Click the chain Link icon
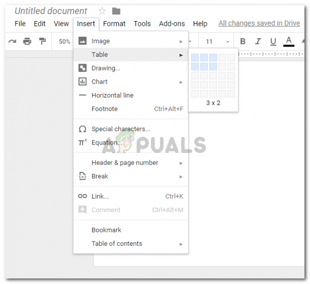 [x=83, y=196]
